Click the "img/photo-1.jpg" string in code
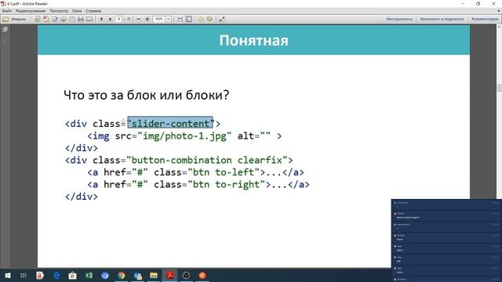Viewport: 502px width, 282px height. tap(184, 136)
